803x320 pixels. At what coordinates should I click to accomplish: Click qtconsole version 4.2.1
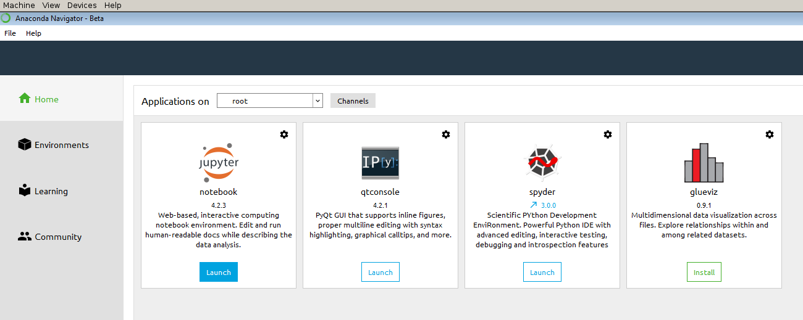[380, 205]
